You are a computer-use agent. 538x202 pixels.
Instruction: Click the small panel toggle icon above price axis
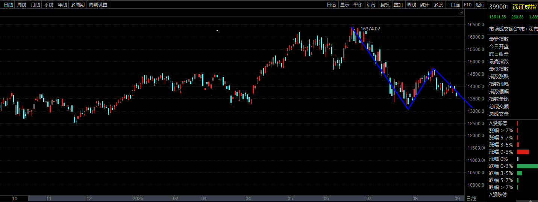460,13
